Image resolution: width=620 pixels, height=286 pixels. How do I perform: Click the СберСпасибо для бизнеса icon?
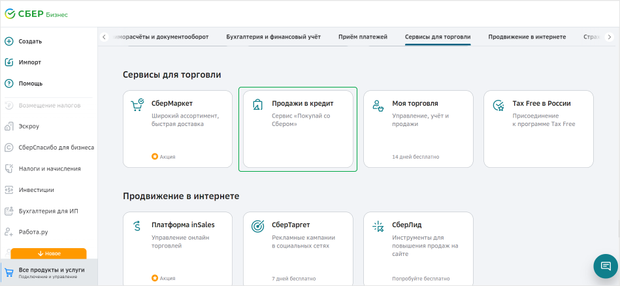point(8,148)
